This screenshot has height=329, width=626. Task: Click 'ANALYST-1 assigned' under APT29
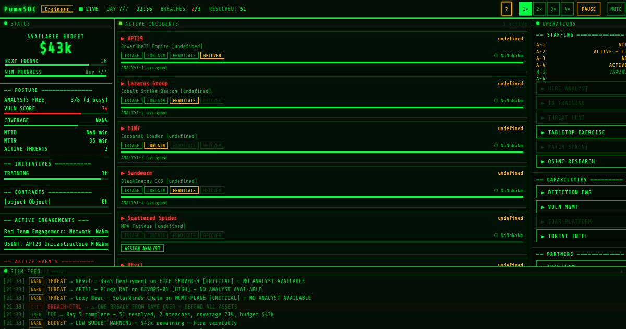(144, 68)
